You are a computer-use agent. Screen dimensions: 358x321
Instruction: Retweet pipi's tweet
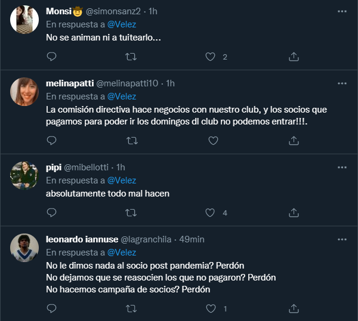(131, 213)
